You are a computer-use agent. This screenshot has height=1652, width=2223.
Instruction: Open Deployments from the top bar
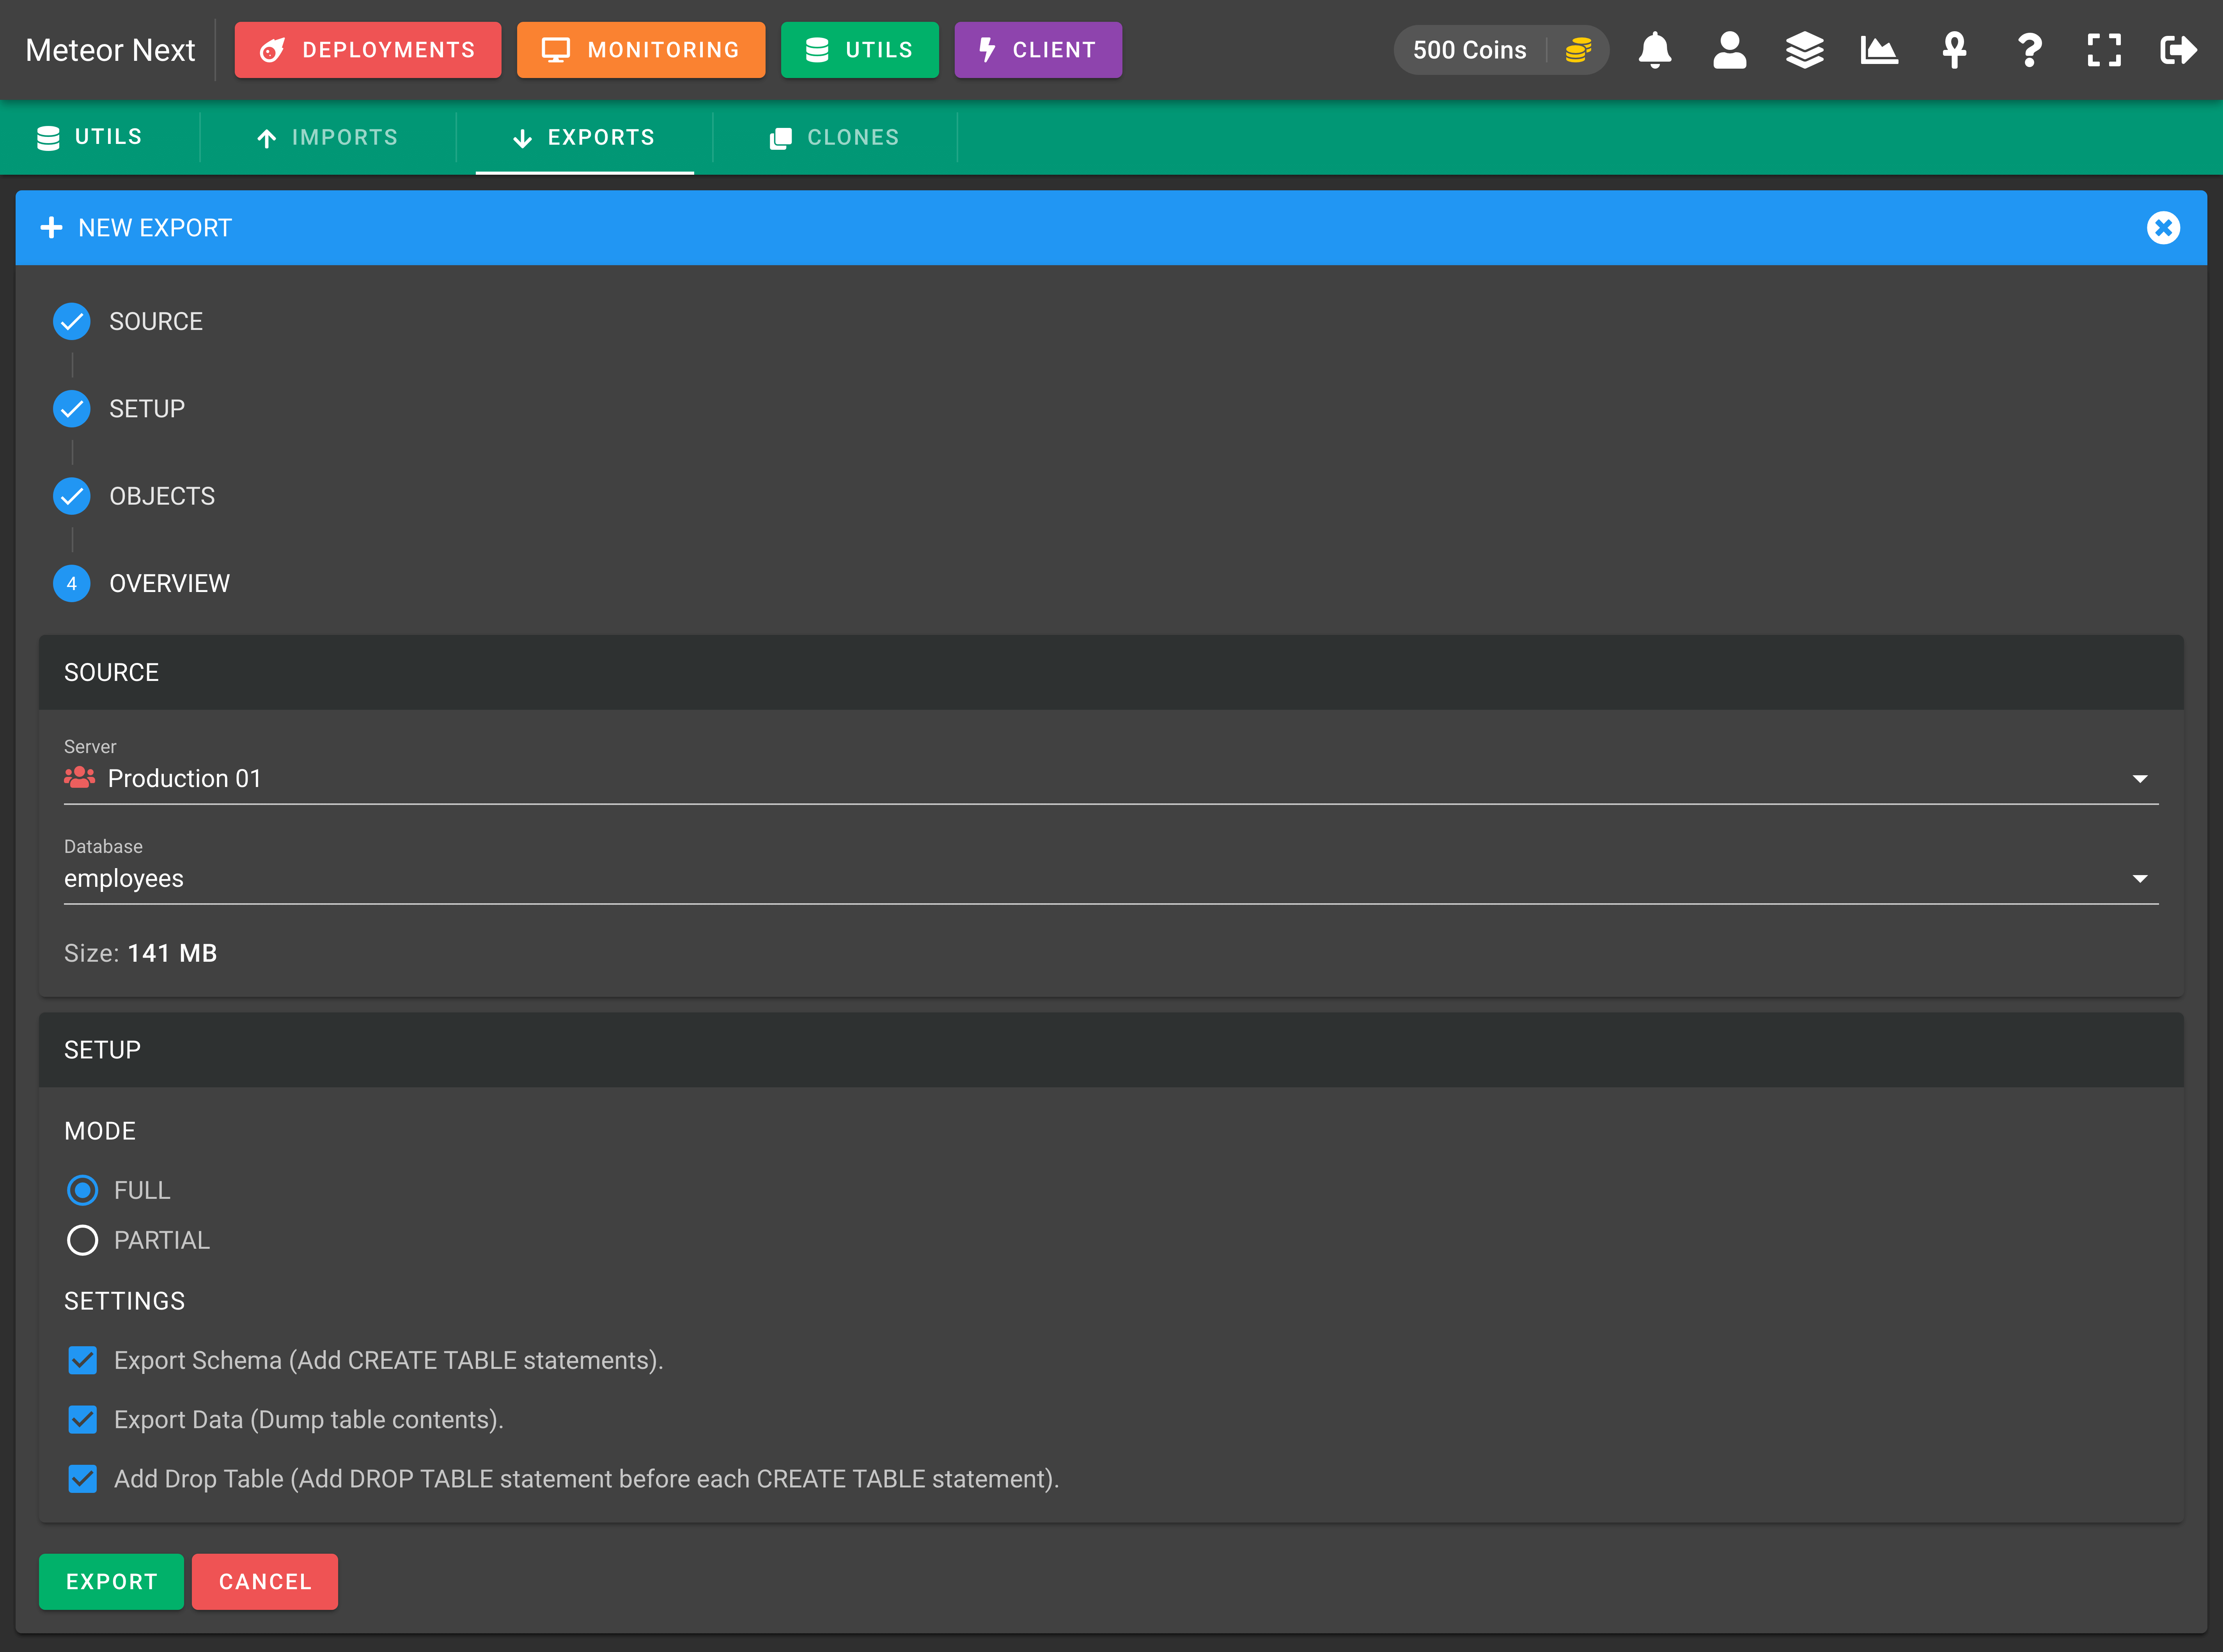tap(368, 50)
